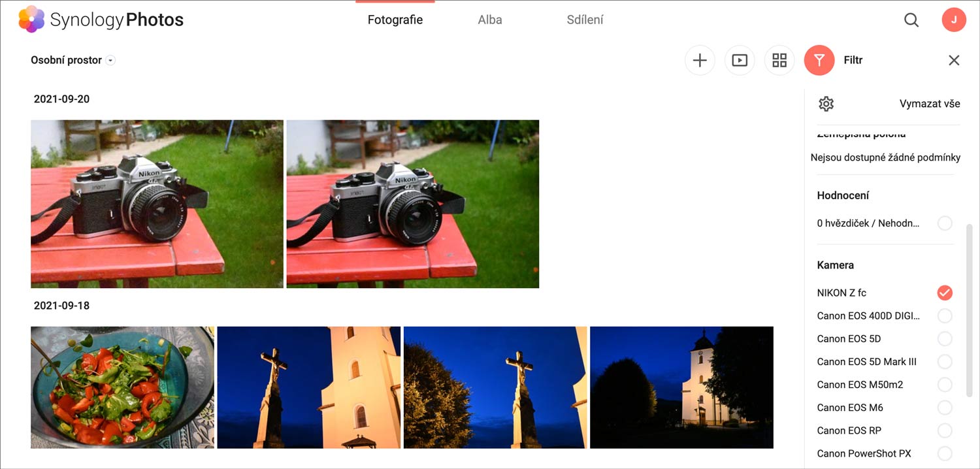This screenshot has height=469, width=980.
Task: Select the 0 hvězdiček rating filter
Action: [x=944, y=223]
